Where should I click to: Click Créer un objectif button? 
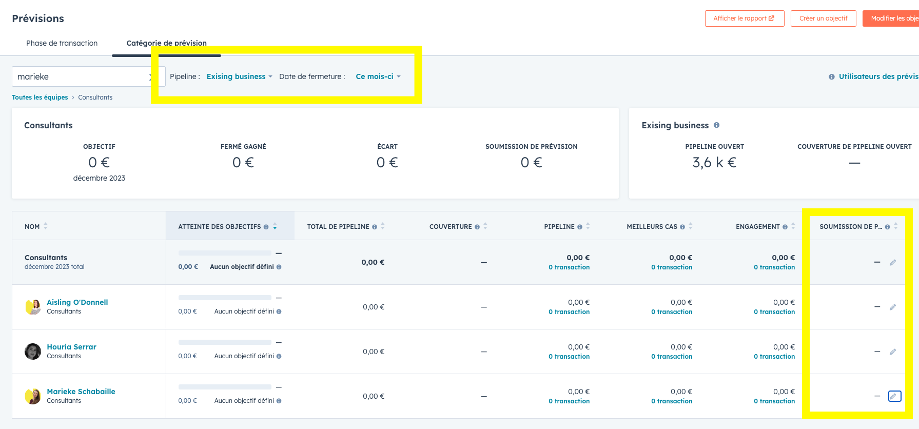click(824, 18)
